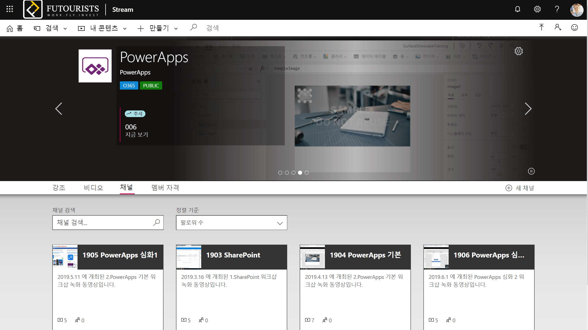The image size is (588, 330).
Task: Open the 팔로워 수 sort dropdown
Action: coord(231,223)
